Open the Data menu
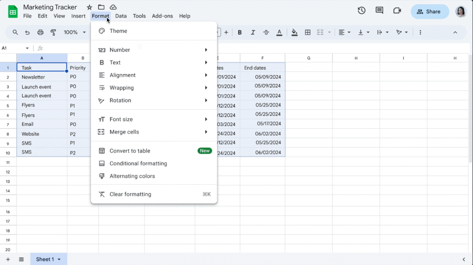 coord(121,16)
